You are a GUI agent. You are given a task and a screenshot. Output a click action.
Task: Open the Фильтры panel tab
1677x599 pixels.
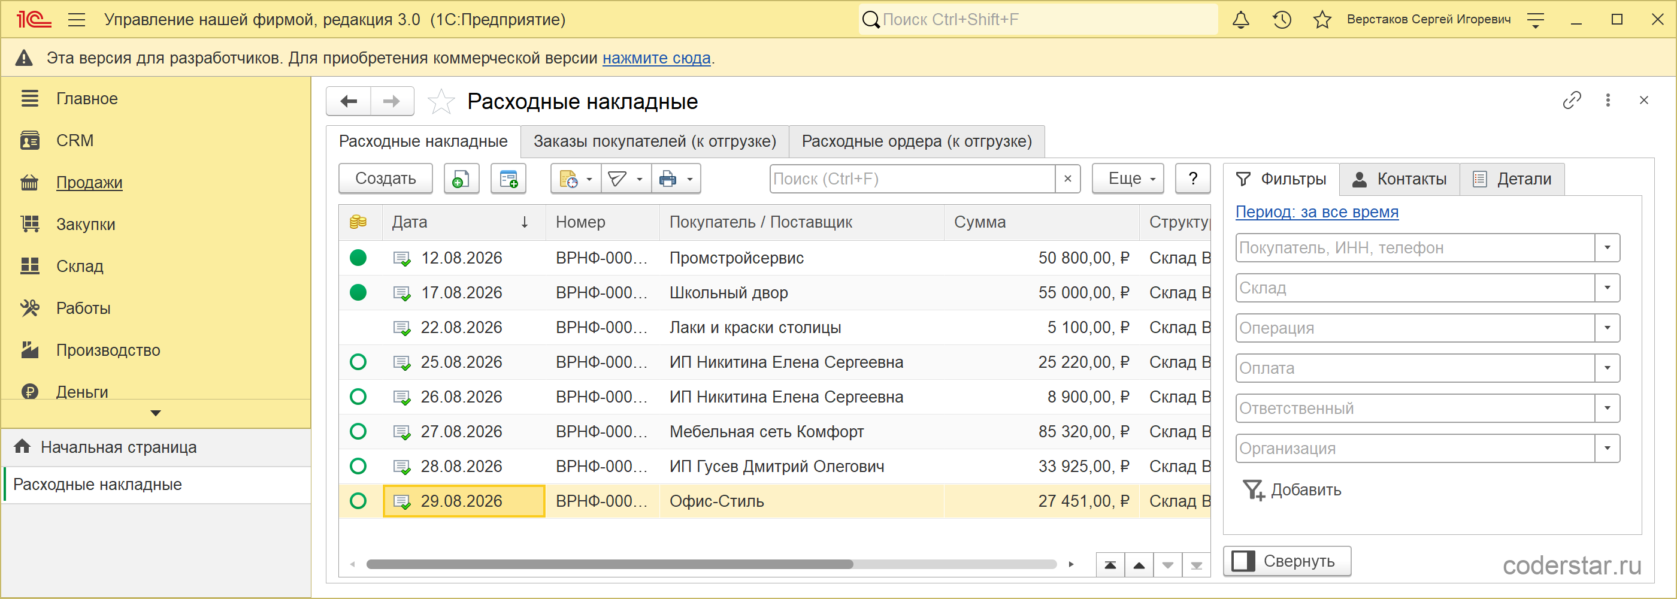1281,179
